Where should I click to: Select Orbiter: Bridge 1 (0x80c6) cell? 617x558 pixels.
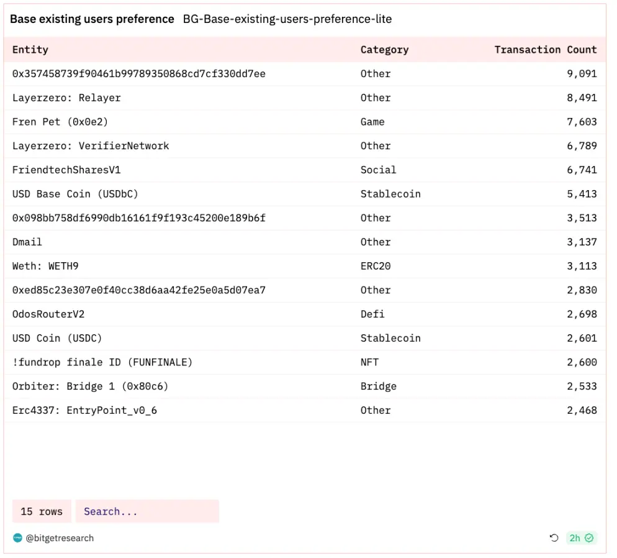pos(90,386)
